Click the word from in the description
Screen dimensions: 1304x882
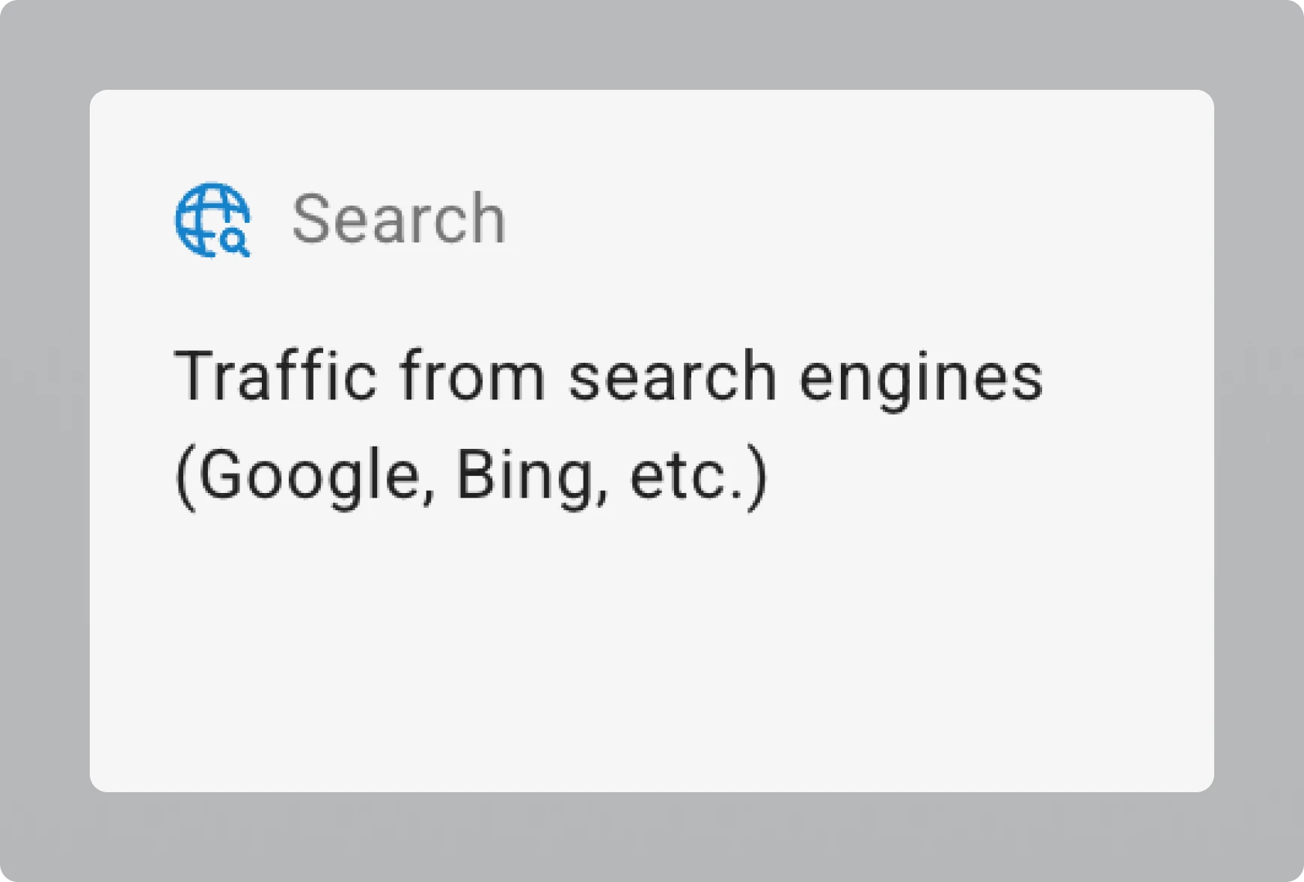coord(472,376)
